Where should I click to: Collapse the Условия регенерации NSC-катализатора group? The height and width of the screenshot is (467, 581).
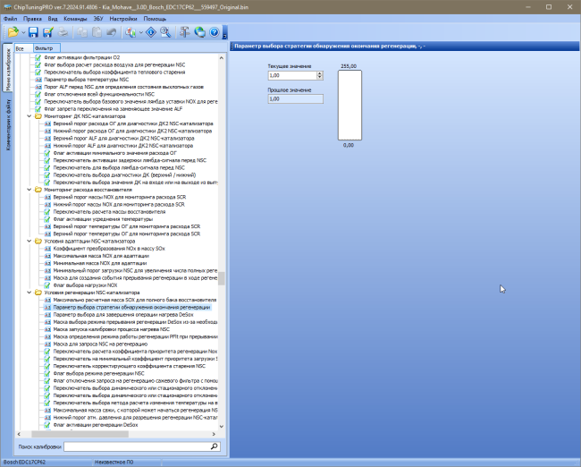click(29, 293)
